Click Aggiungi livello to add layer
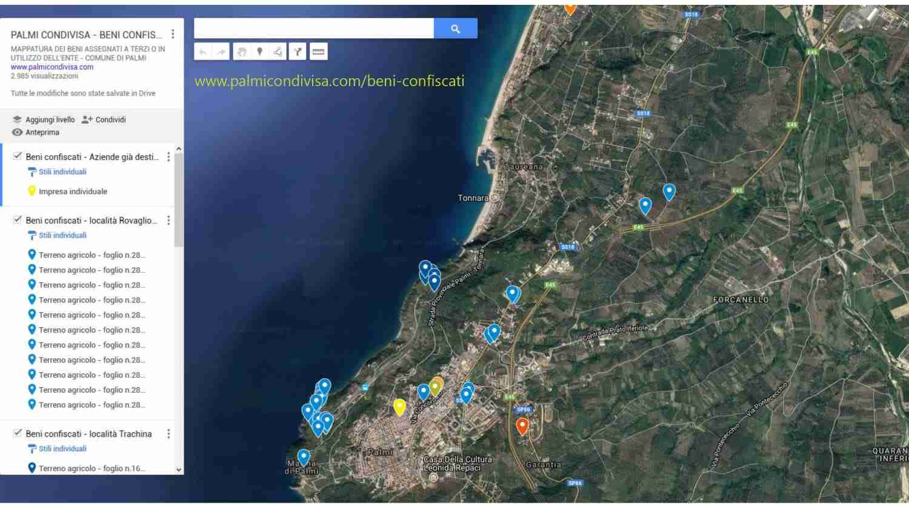This screenshot has width=909, height=505. tap(44, 120)
